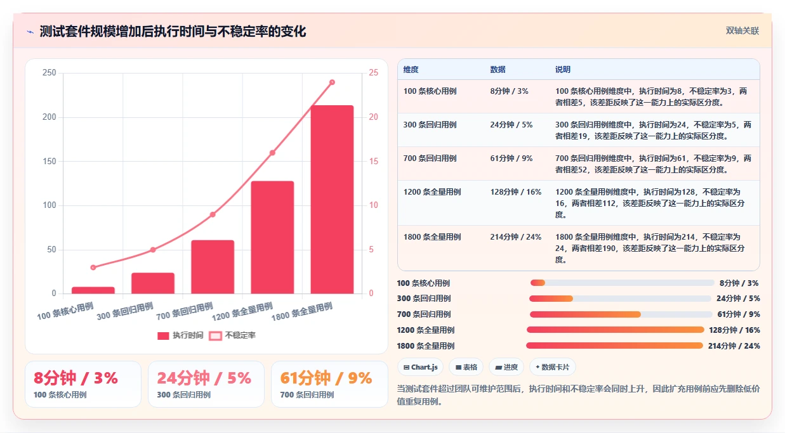This screenshot has width=785, height=433.
Task: Toggle the 执行时间 legend item
Action: [x=180, y=335]
